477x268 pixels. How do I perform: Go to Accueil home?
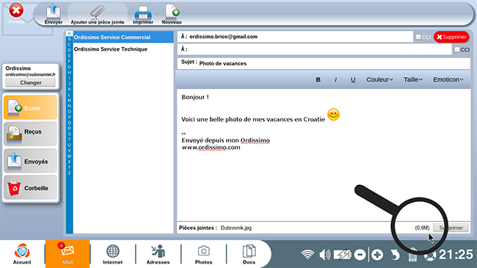[x=22, y=254]
